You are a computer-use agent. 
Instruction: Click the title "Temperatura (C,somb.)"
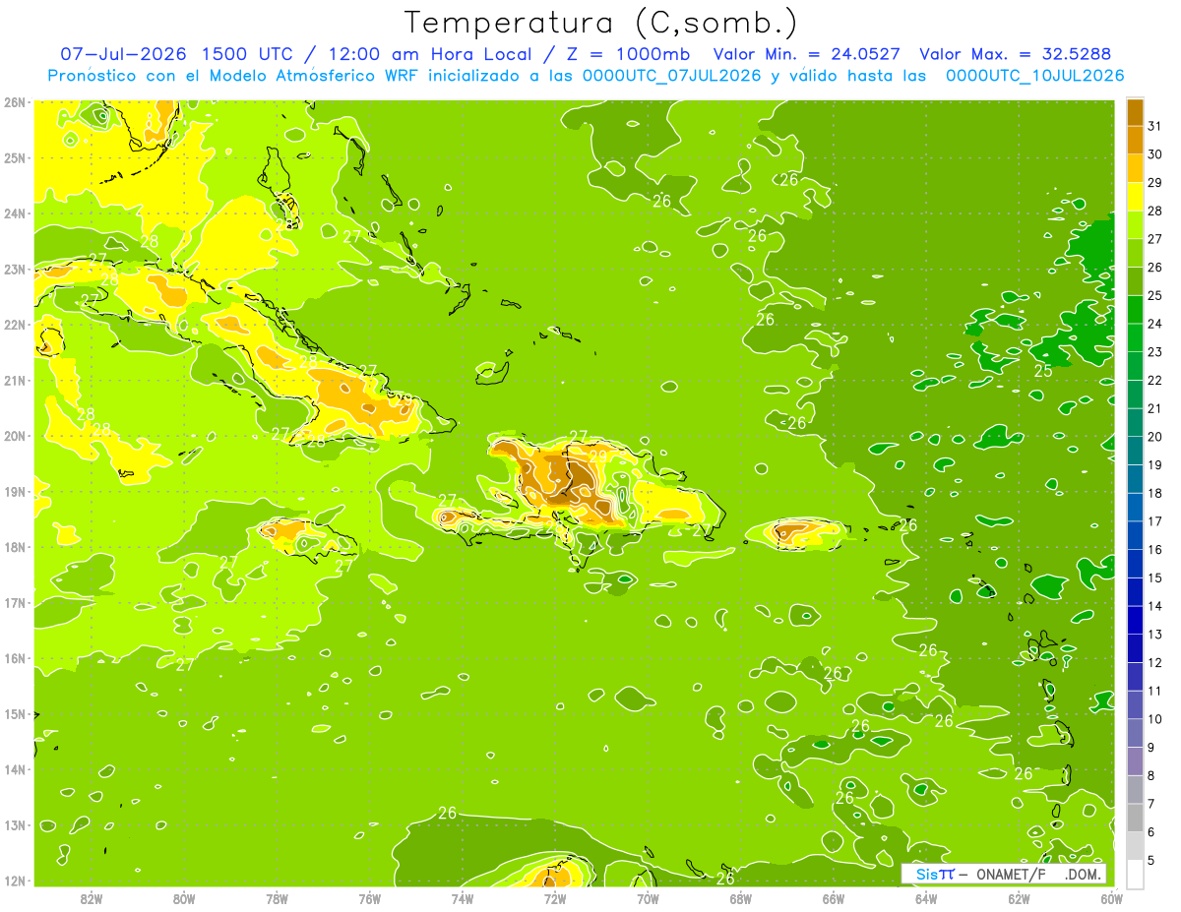coord(600,23)
